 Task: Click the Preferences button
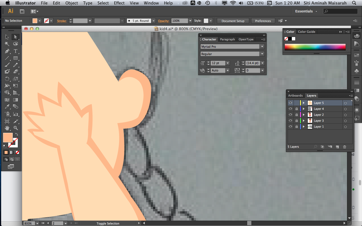click(263, 21)
